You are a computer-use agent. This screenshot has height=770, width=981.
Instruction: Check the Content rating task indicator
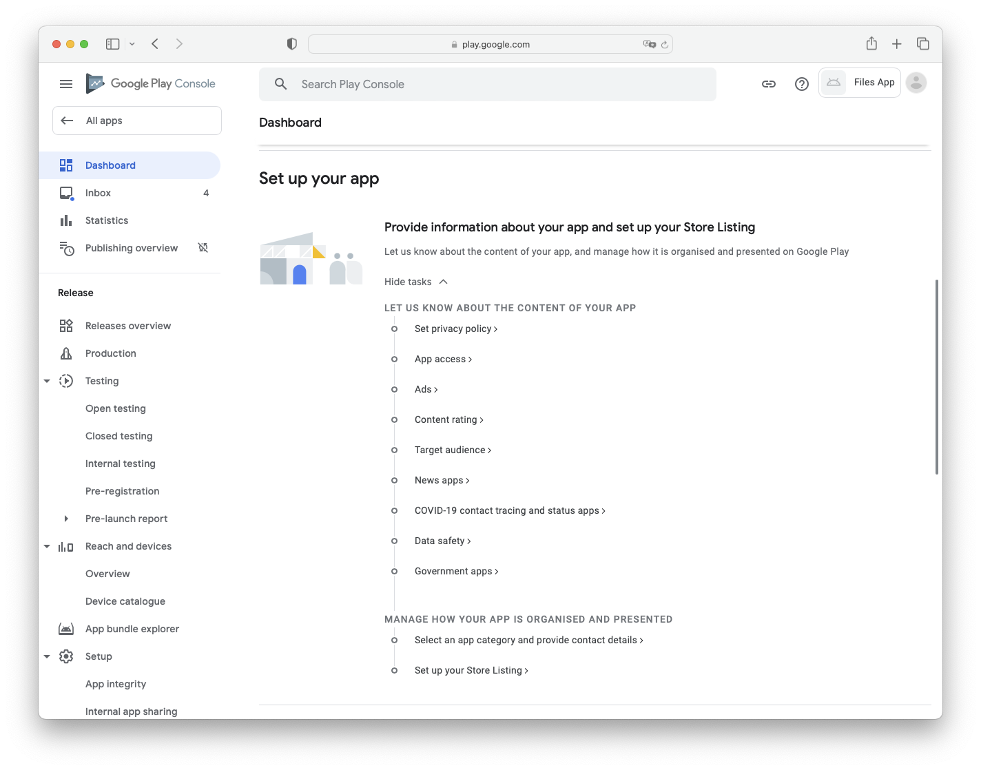(395, 419)
